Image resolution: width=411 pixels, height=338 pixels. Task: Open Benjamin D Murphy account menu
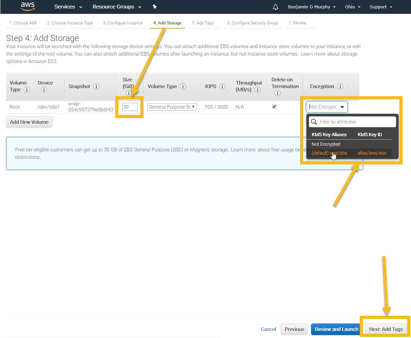pyautogui.click(x=312, y=7)
